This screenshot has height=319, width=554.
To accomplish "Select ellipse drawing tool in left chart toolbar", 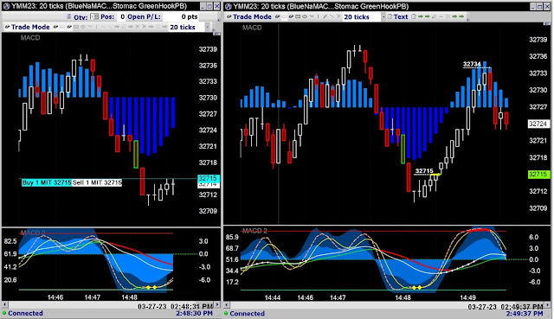I will 83,27.
